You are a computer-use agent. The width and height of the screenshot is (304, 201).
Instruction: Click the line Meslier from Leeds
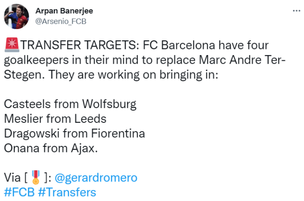[55, 119]
